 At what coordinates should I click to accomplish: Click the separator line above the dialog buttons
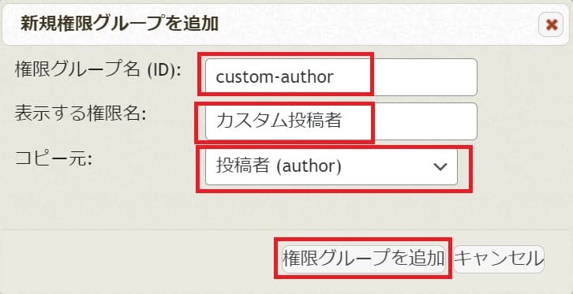(x=286, y=229)
